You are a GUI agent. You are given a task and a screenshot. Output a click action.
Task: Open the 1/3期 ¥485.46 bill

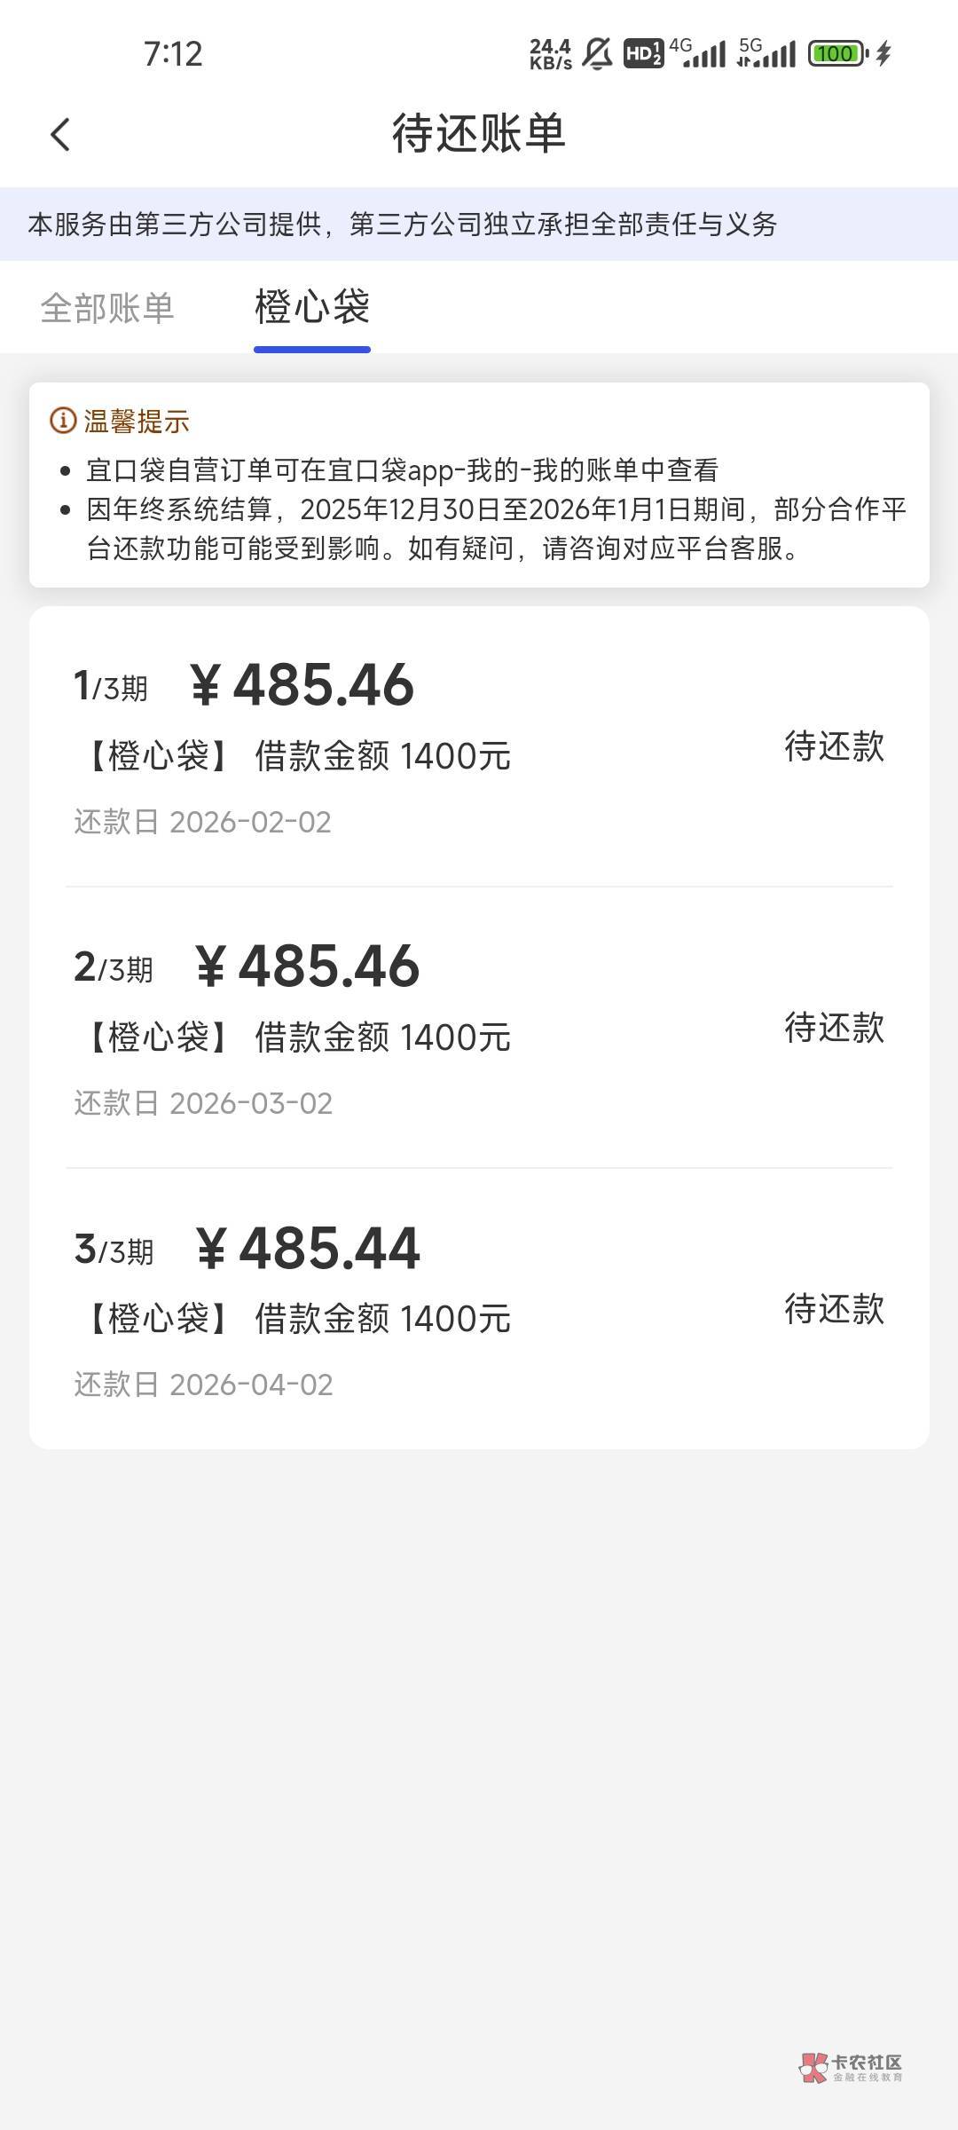click(x=302, y=687)
